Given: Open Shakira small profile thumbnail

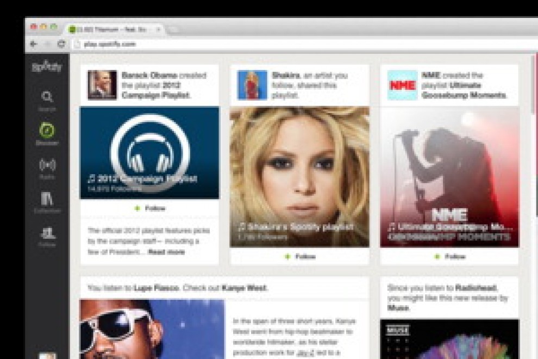Looking at the screenshot, I should click(252, 85).
